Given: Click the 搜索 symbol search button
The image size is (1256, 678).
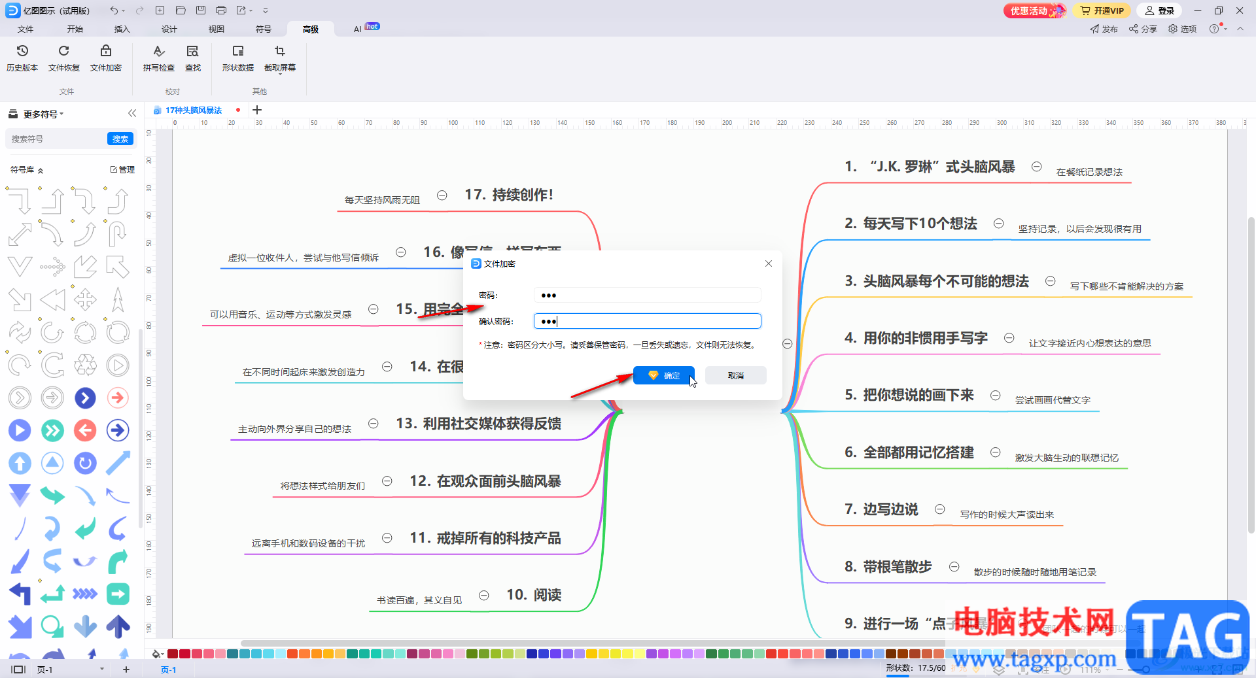Looking at the screenshot, I should pyautogui.click(x=120, y=139).
